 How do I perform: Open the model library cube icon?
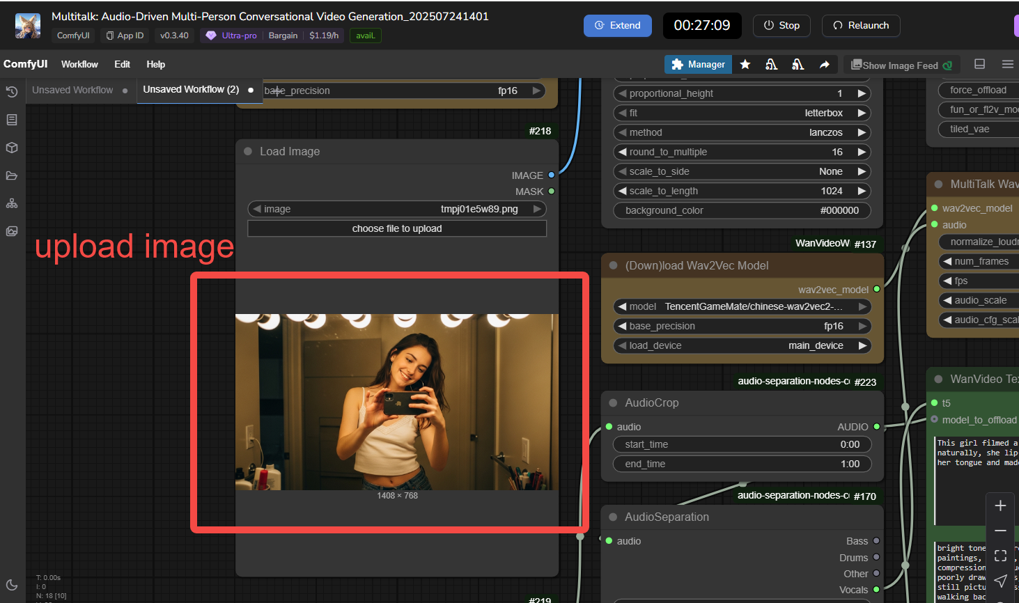coord(12,148)
